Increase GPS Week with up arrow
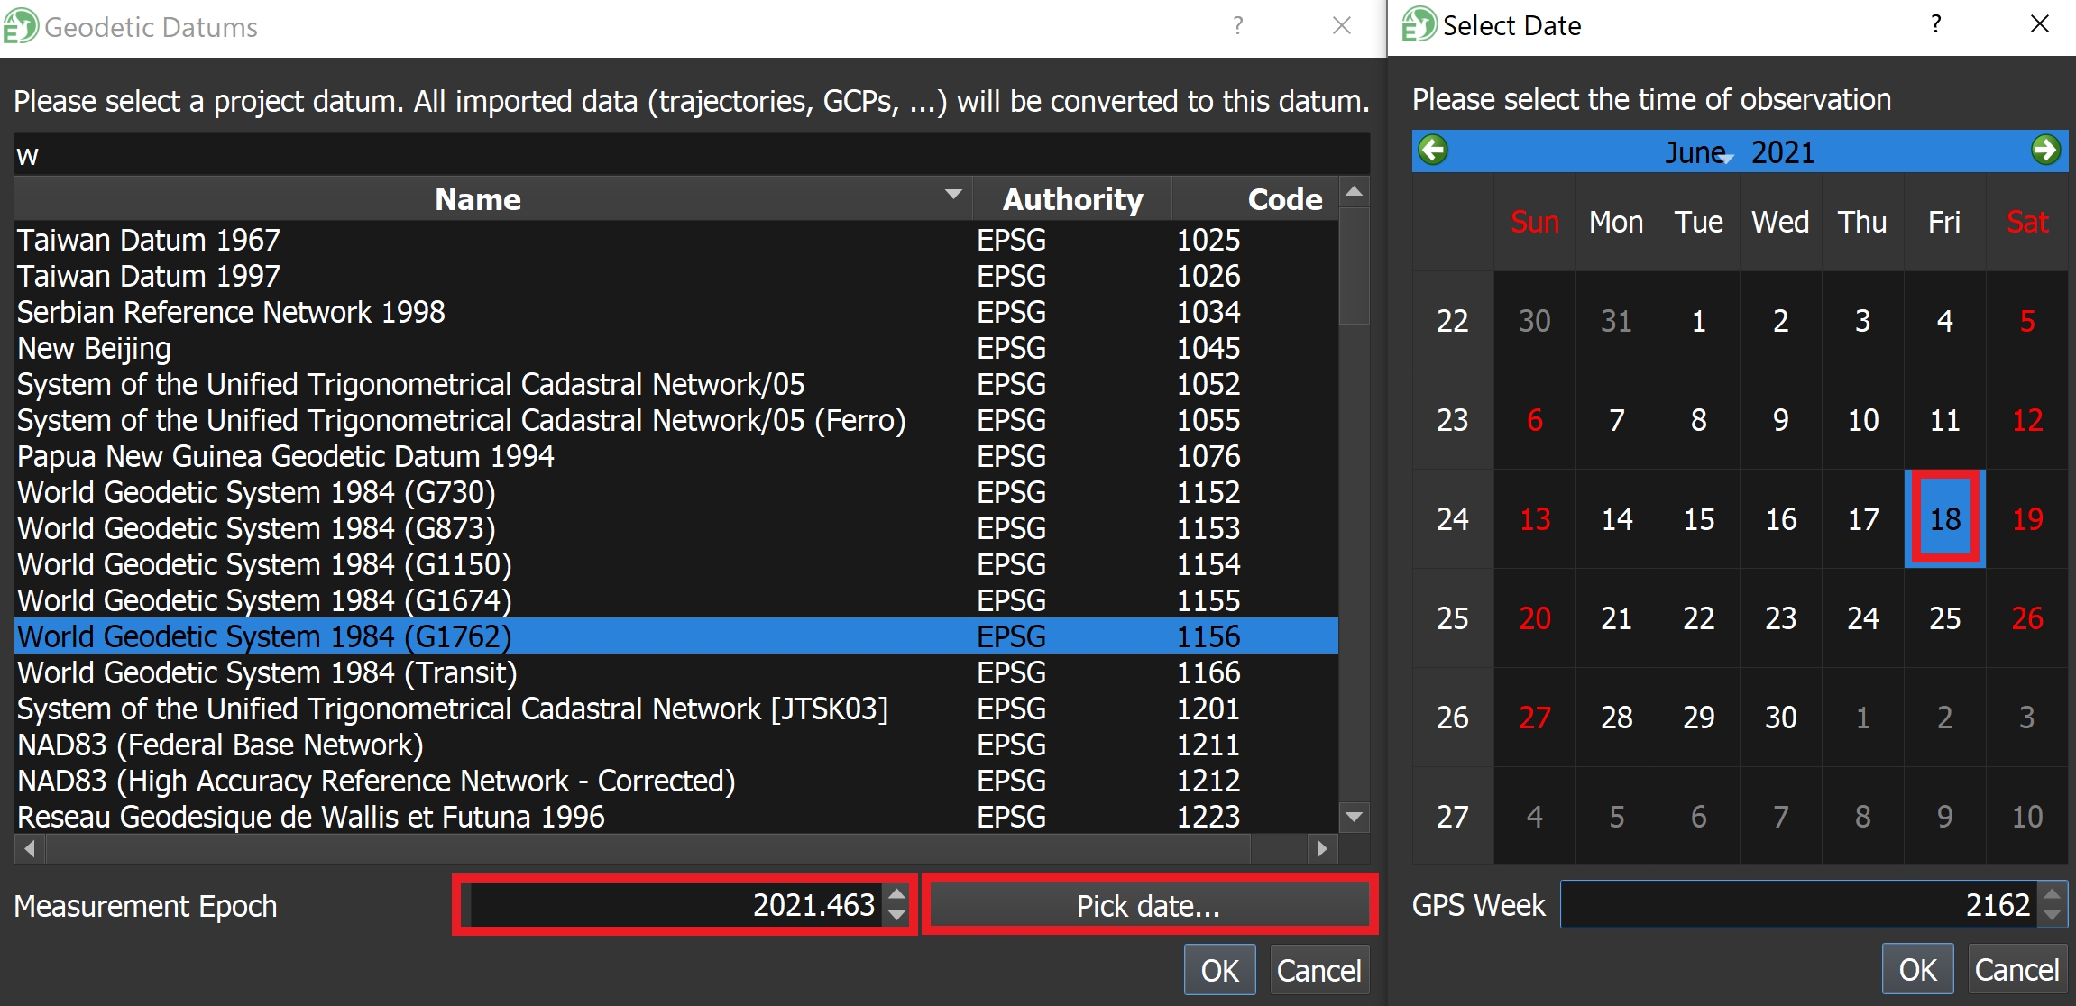The width and height of the screenshot is (2076, 1006). (x=2053, y=894)
